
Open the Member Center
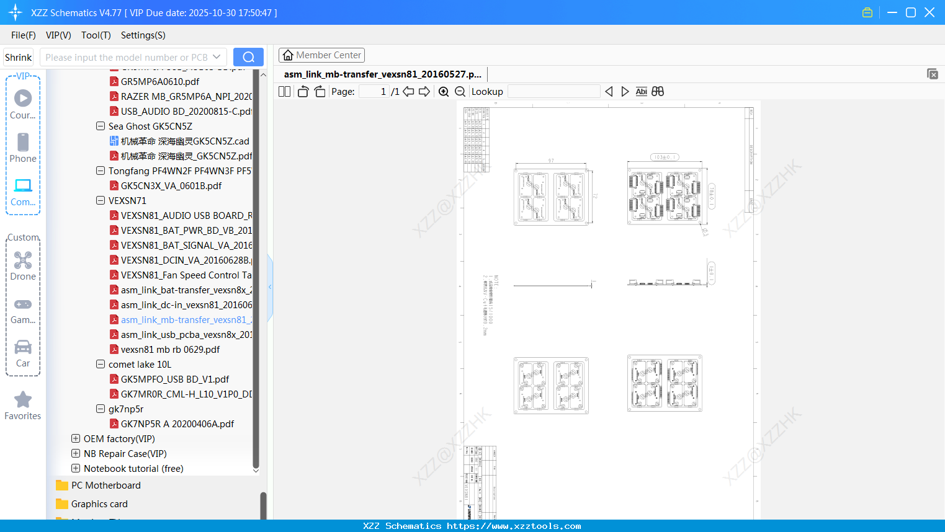(321, 55)
